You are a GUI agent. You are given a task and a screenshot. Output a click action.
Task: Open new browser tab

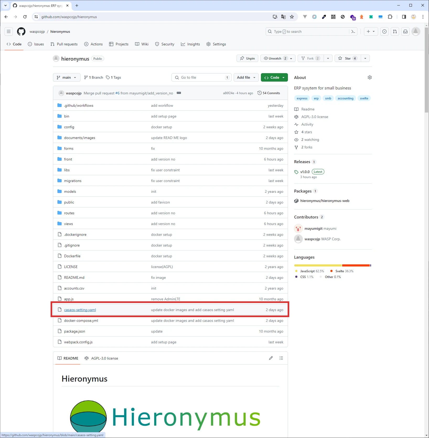(x=77, y=6)
